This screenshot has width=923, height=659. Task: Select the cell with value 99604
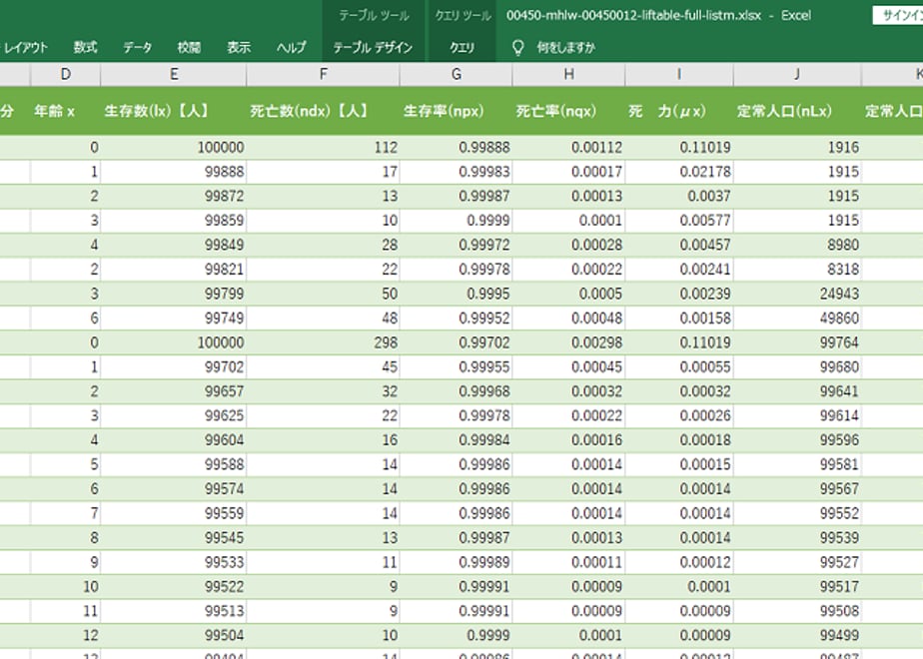point(174,440)
